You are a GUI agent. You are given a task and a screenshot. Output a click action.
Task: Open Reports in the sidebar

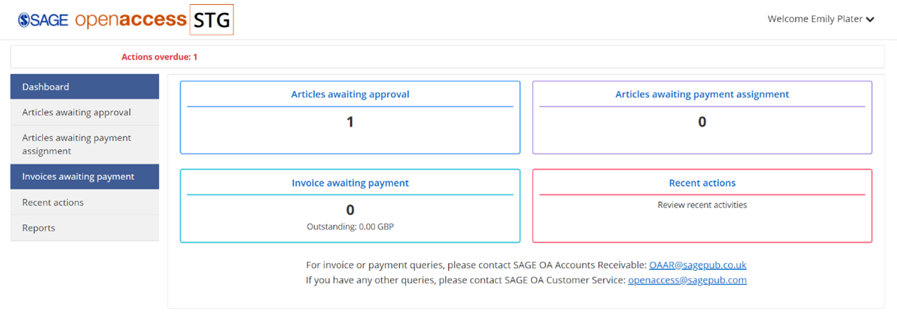pos(85,227)
